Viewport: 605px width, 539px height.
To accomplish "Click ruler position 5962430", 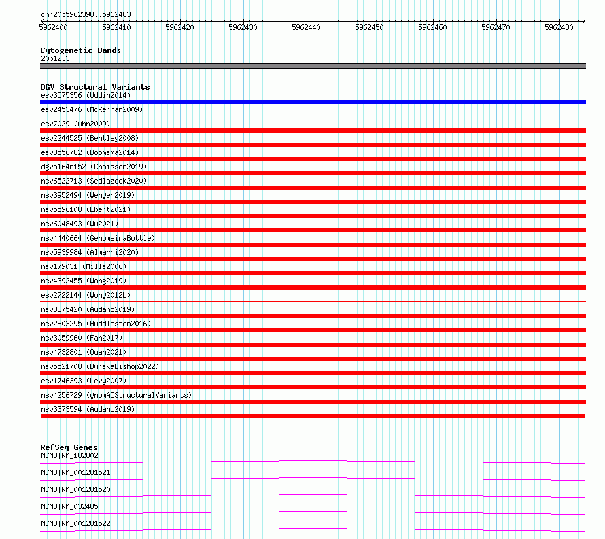I will (x=243, y=27).
